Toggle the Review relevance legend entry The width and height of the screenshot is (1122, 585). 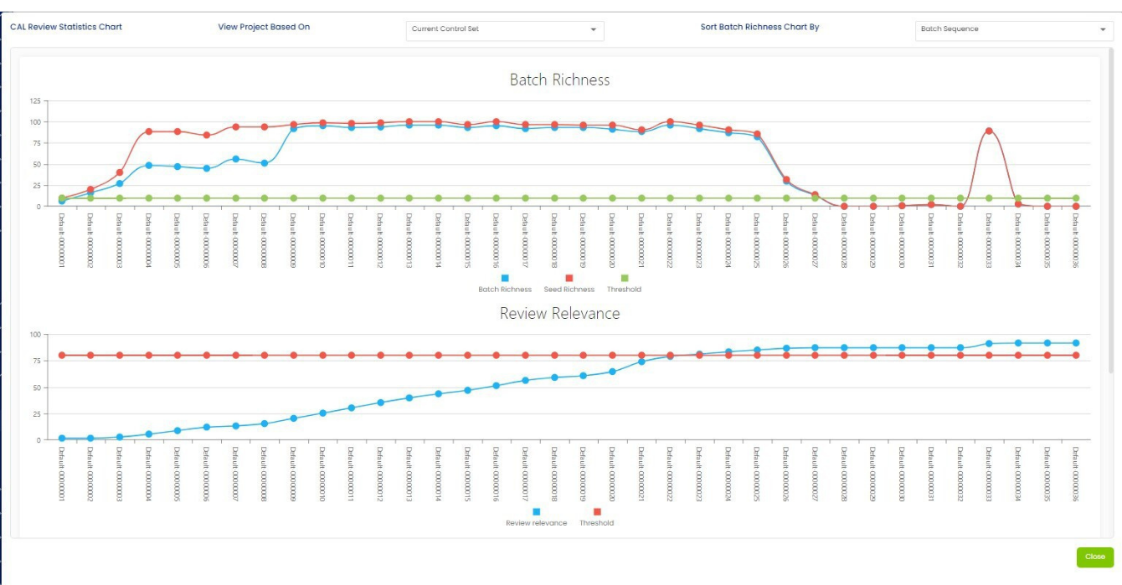point(536,511)
